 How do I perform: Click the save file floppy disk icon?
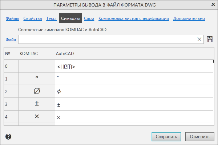(210, 39)
